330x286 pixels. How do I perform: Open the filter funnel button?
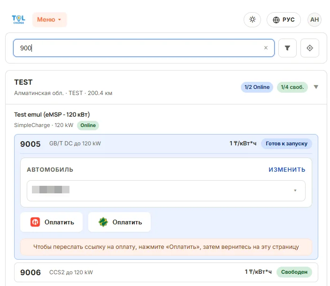[287, 48]
